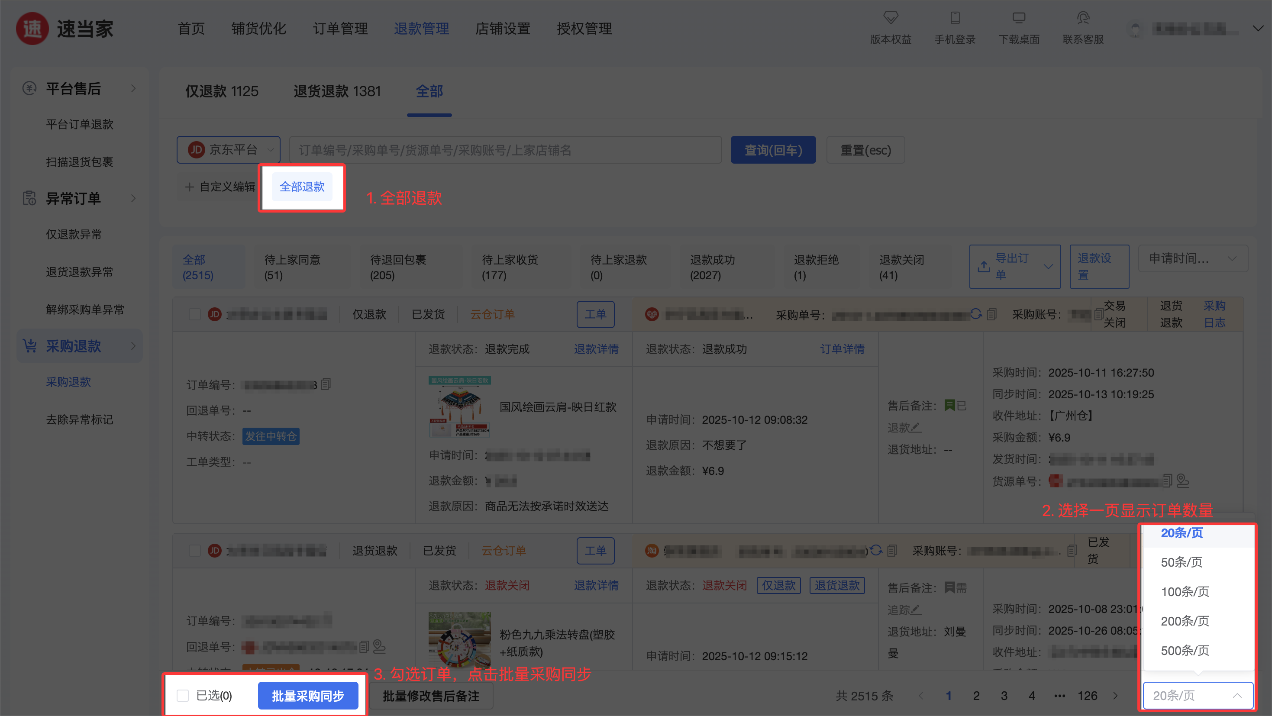Click the 速当家 red logo icon
This screenshot has width=1272, height=716.
click(x=32, y=29)
